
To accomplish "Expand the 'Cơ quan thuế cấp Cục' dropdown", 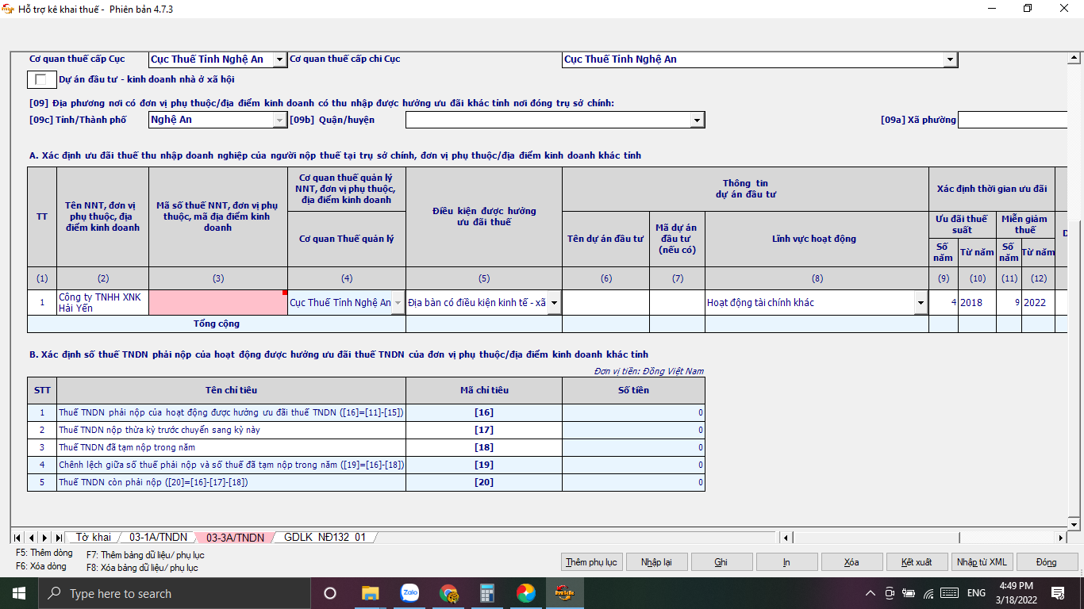I will [x=279, y=59].
